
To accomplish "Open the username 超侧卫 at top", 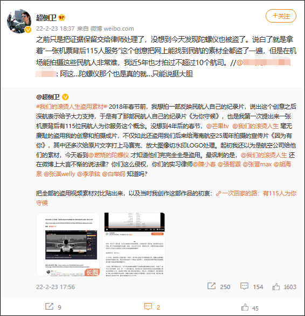I will [46, 18].
